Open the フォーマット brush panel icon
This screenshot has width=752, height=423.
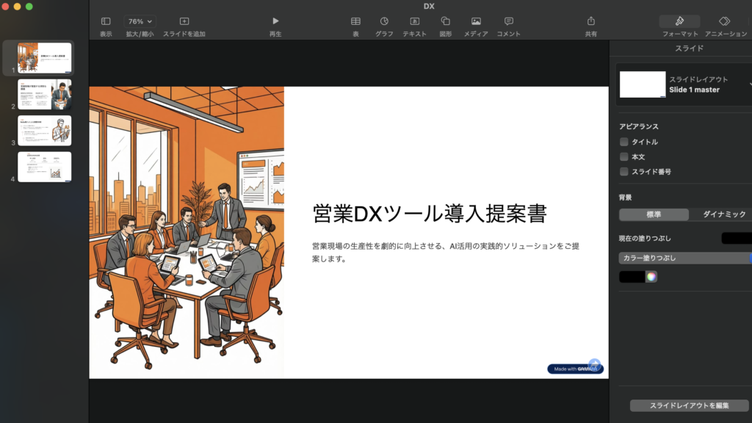coord(679,22)
